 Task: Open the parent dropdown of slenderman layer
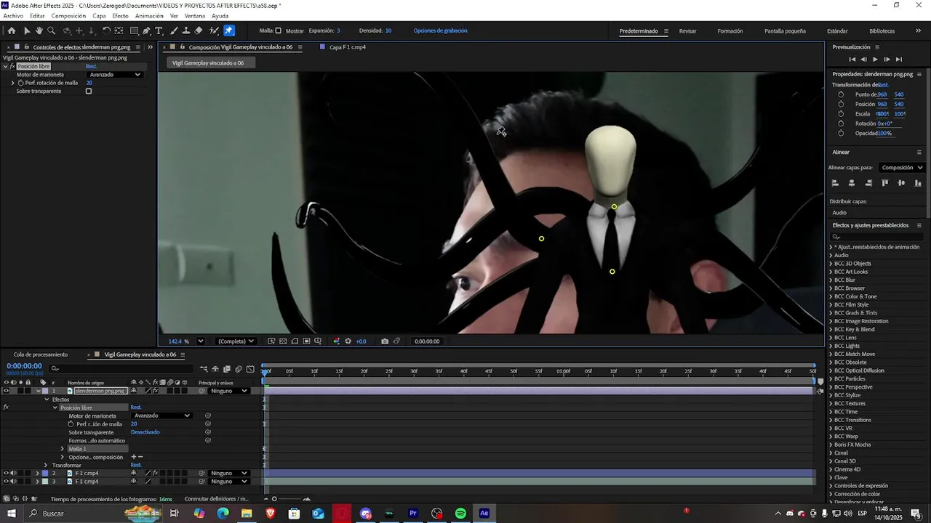pyautogui.click(x=229, y=391)
